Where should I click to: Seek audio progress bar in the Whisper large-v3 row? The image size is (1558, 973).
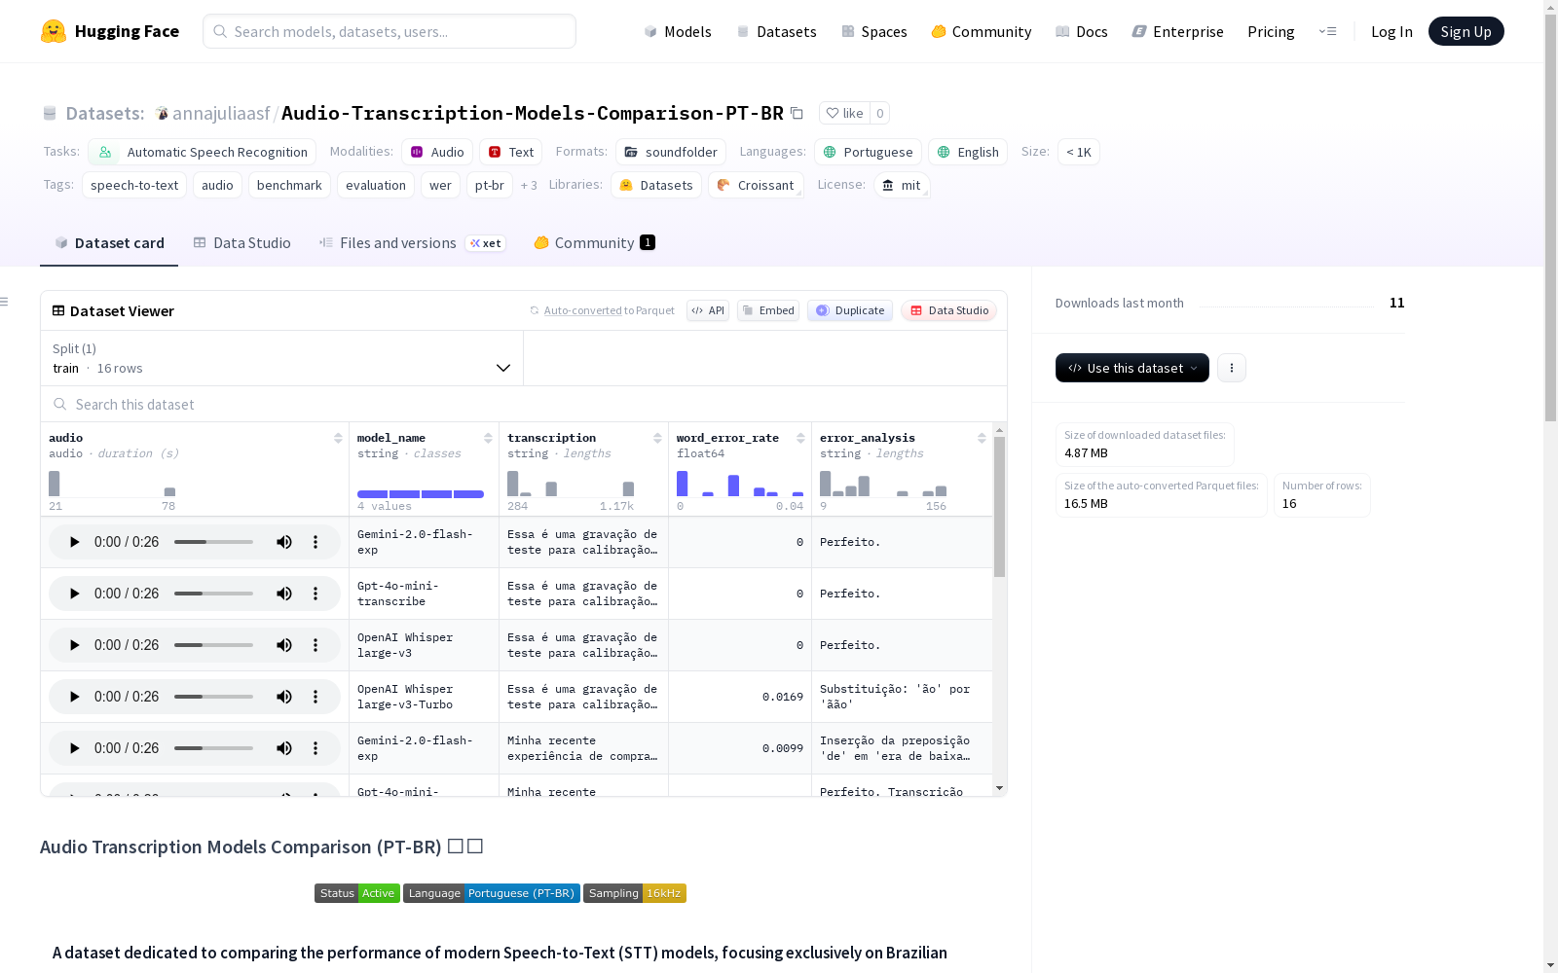(213, 645)
